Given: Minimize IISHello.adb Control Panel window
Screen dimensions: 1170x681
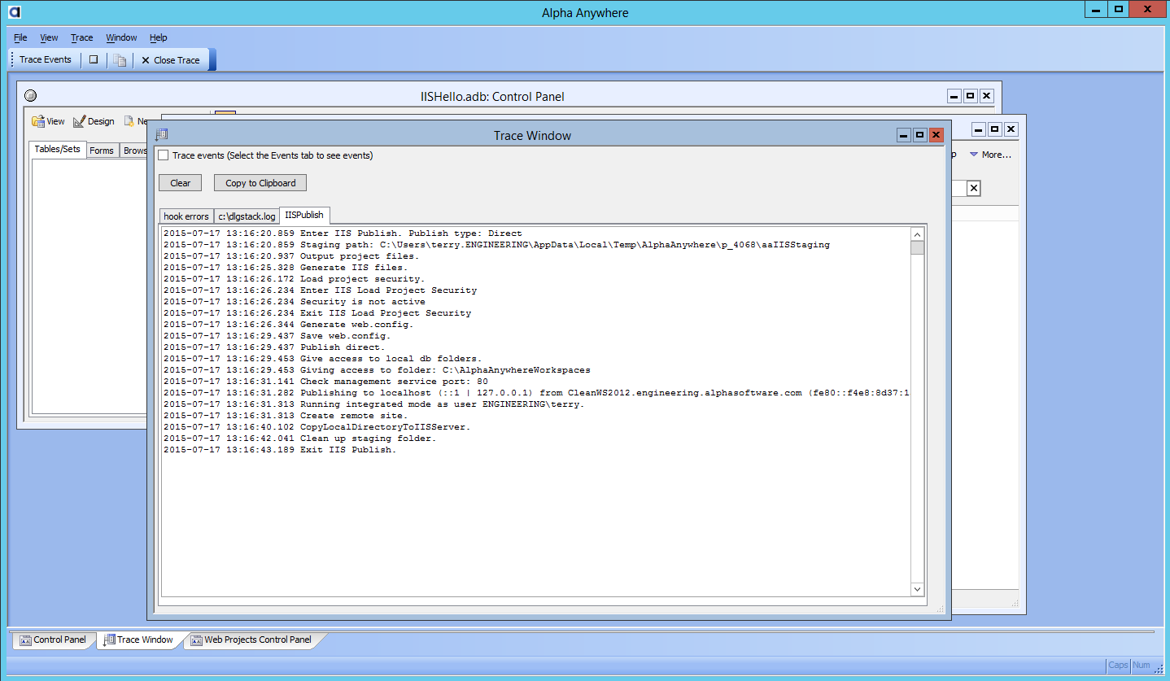Looking at the screenshot, I should click(x=954, y=96).
